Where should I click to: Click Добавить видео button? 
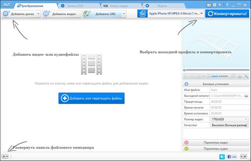pos(62,14)
